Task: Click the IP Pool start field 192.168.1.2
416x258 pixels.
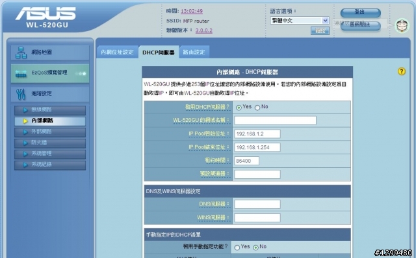Action: (257, 134)
